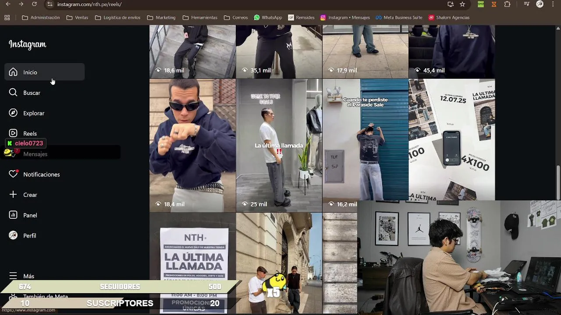The image size is (561, 315).
Task: Open Logística de envíos bookmark folder
Action: pos(117,17)
